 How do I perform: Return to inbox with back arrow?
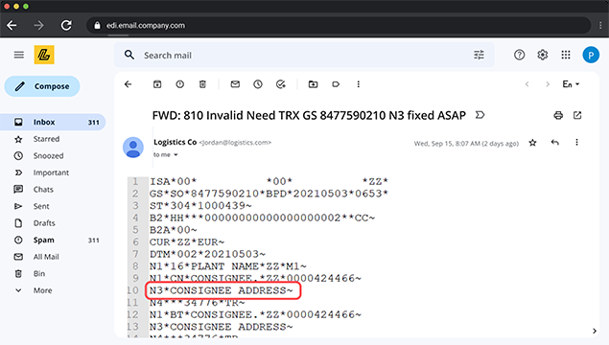click(x=129, y=84)
